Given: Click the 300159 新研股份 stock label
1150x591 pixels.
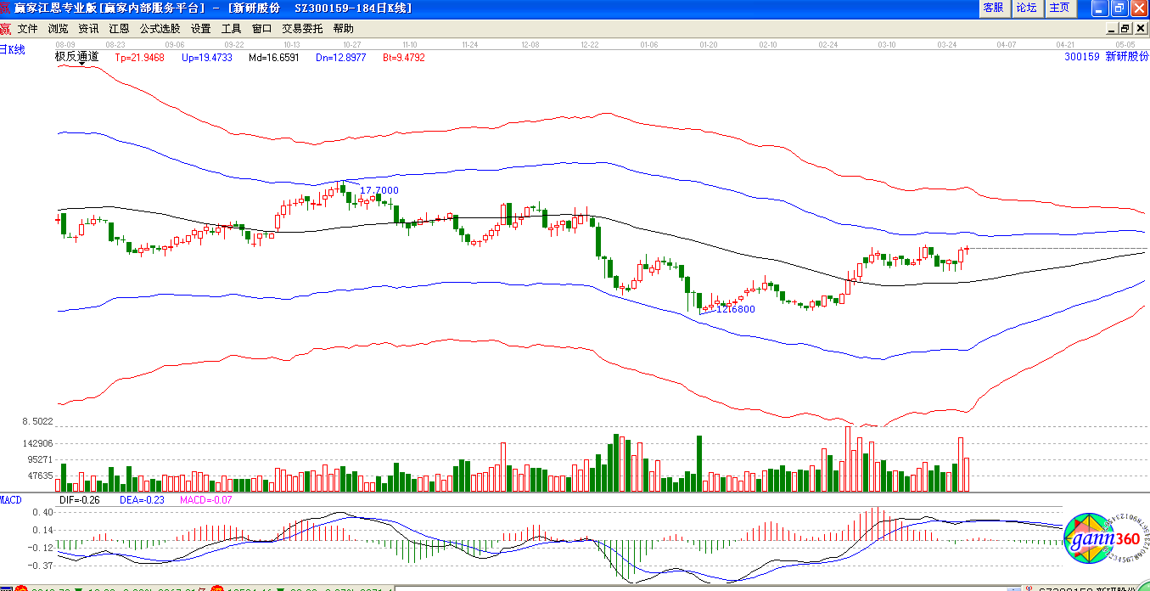Looking at the screenshot, I should click(x=1107, y=57).
